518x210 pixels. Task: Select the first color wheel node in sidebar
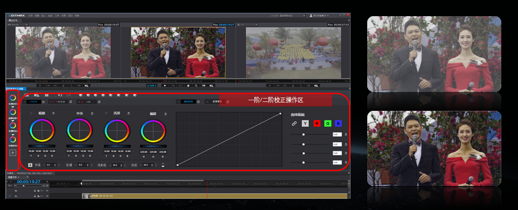click(x=13, y=97)
